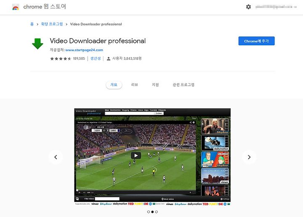Go to the 확장 프로그램 breadcrumb link
The height and width of the screenshot is (217, 303).
[52, 24]
